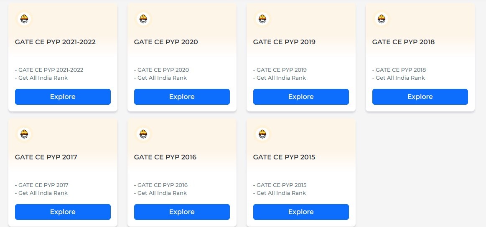Select Explore for GATE CE PYP 2016
486x227 pixels.
[x=182, y=212]
